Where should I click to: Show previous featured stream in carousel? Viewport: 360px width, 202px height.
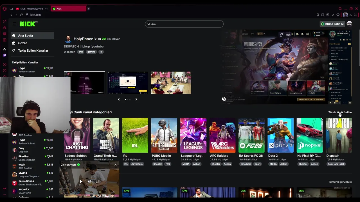119,99
